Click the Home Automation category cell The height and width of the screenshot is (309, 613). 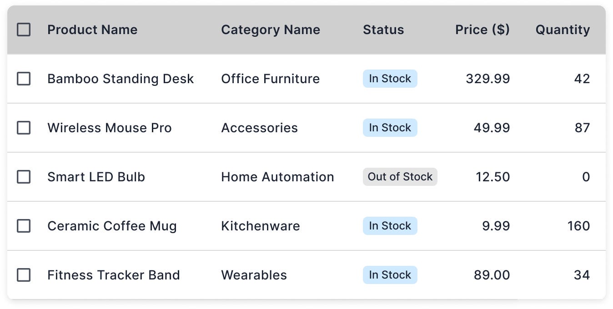tap(277, 177)
